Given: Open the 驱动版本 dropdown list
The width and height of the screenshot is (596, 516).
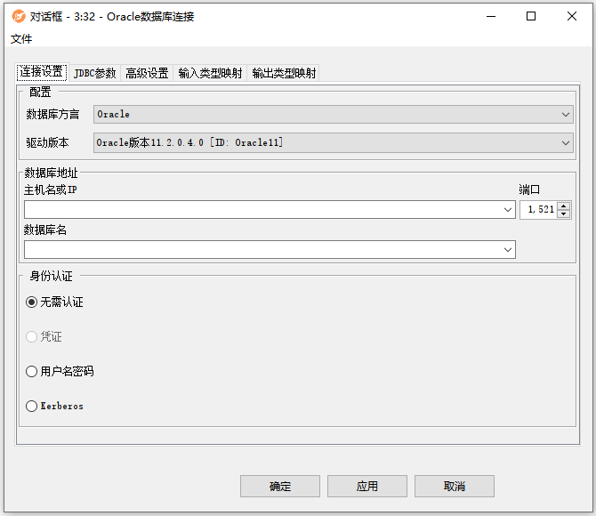Looking at the screenshot, I should pyautogui.click(x=567, y=142).
